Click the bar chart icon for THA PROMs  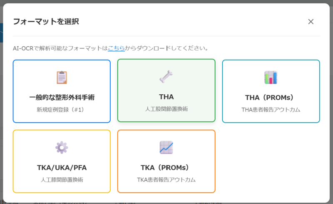click(271, 78)
